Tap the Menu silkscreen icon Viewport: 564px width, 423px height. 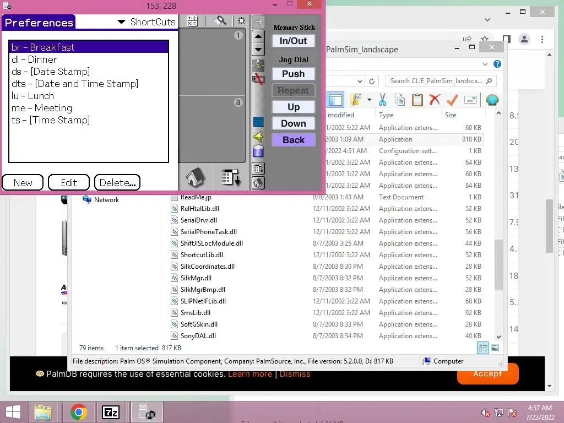click(231, 177)
